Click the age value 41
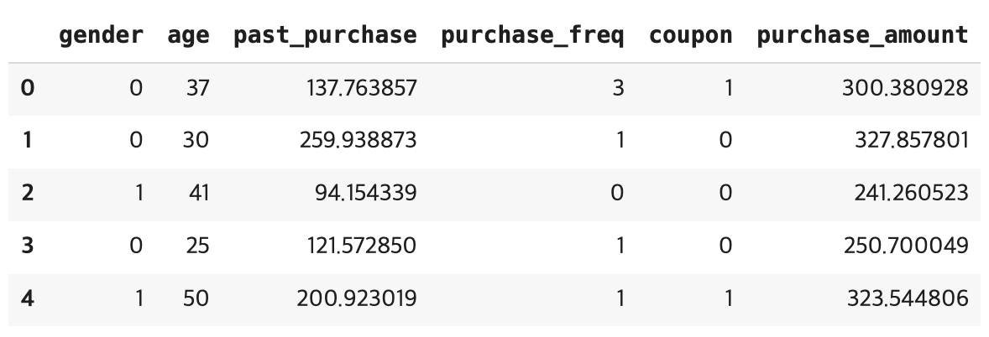989x337 pixels. [198, 193]
